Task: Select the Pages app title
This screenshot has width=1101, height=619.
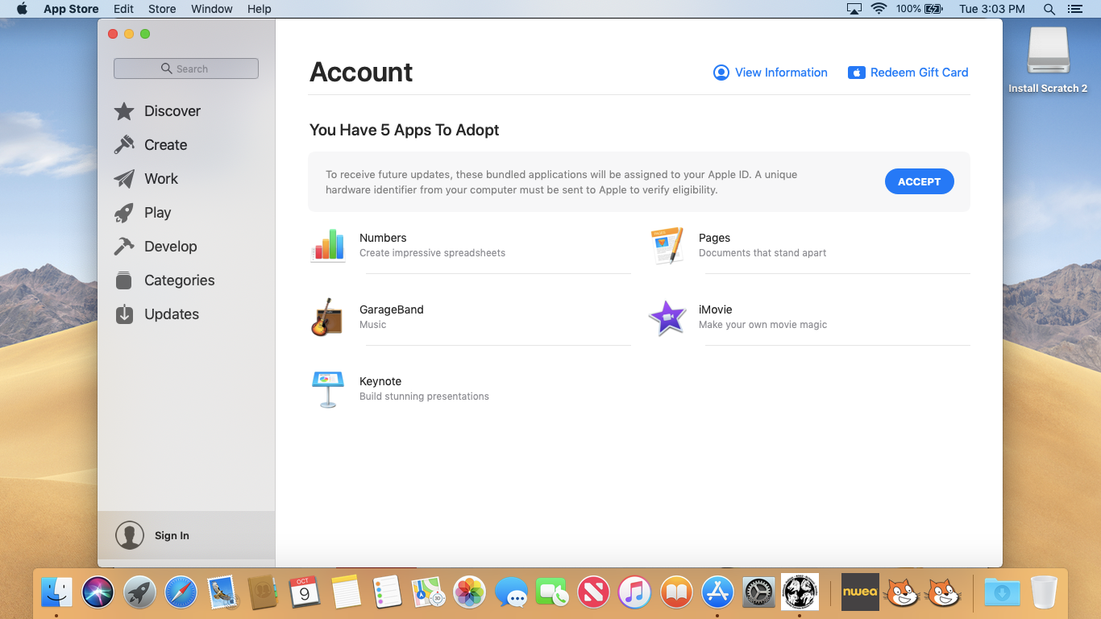Action: tap(714, 238)
